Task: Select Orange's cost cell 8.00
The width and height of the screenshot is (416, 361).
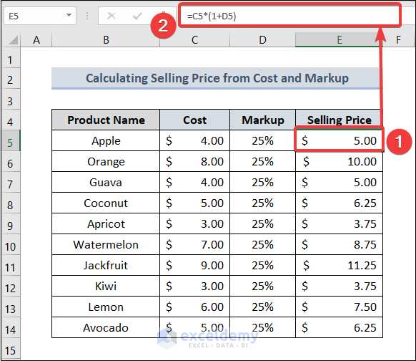Action: pyautogui.click(x=194, y=161)
